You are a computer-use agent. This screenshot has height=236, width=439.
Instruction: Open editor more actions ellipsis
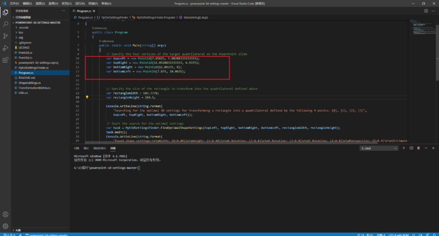tap(433, 11)
